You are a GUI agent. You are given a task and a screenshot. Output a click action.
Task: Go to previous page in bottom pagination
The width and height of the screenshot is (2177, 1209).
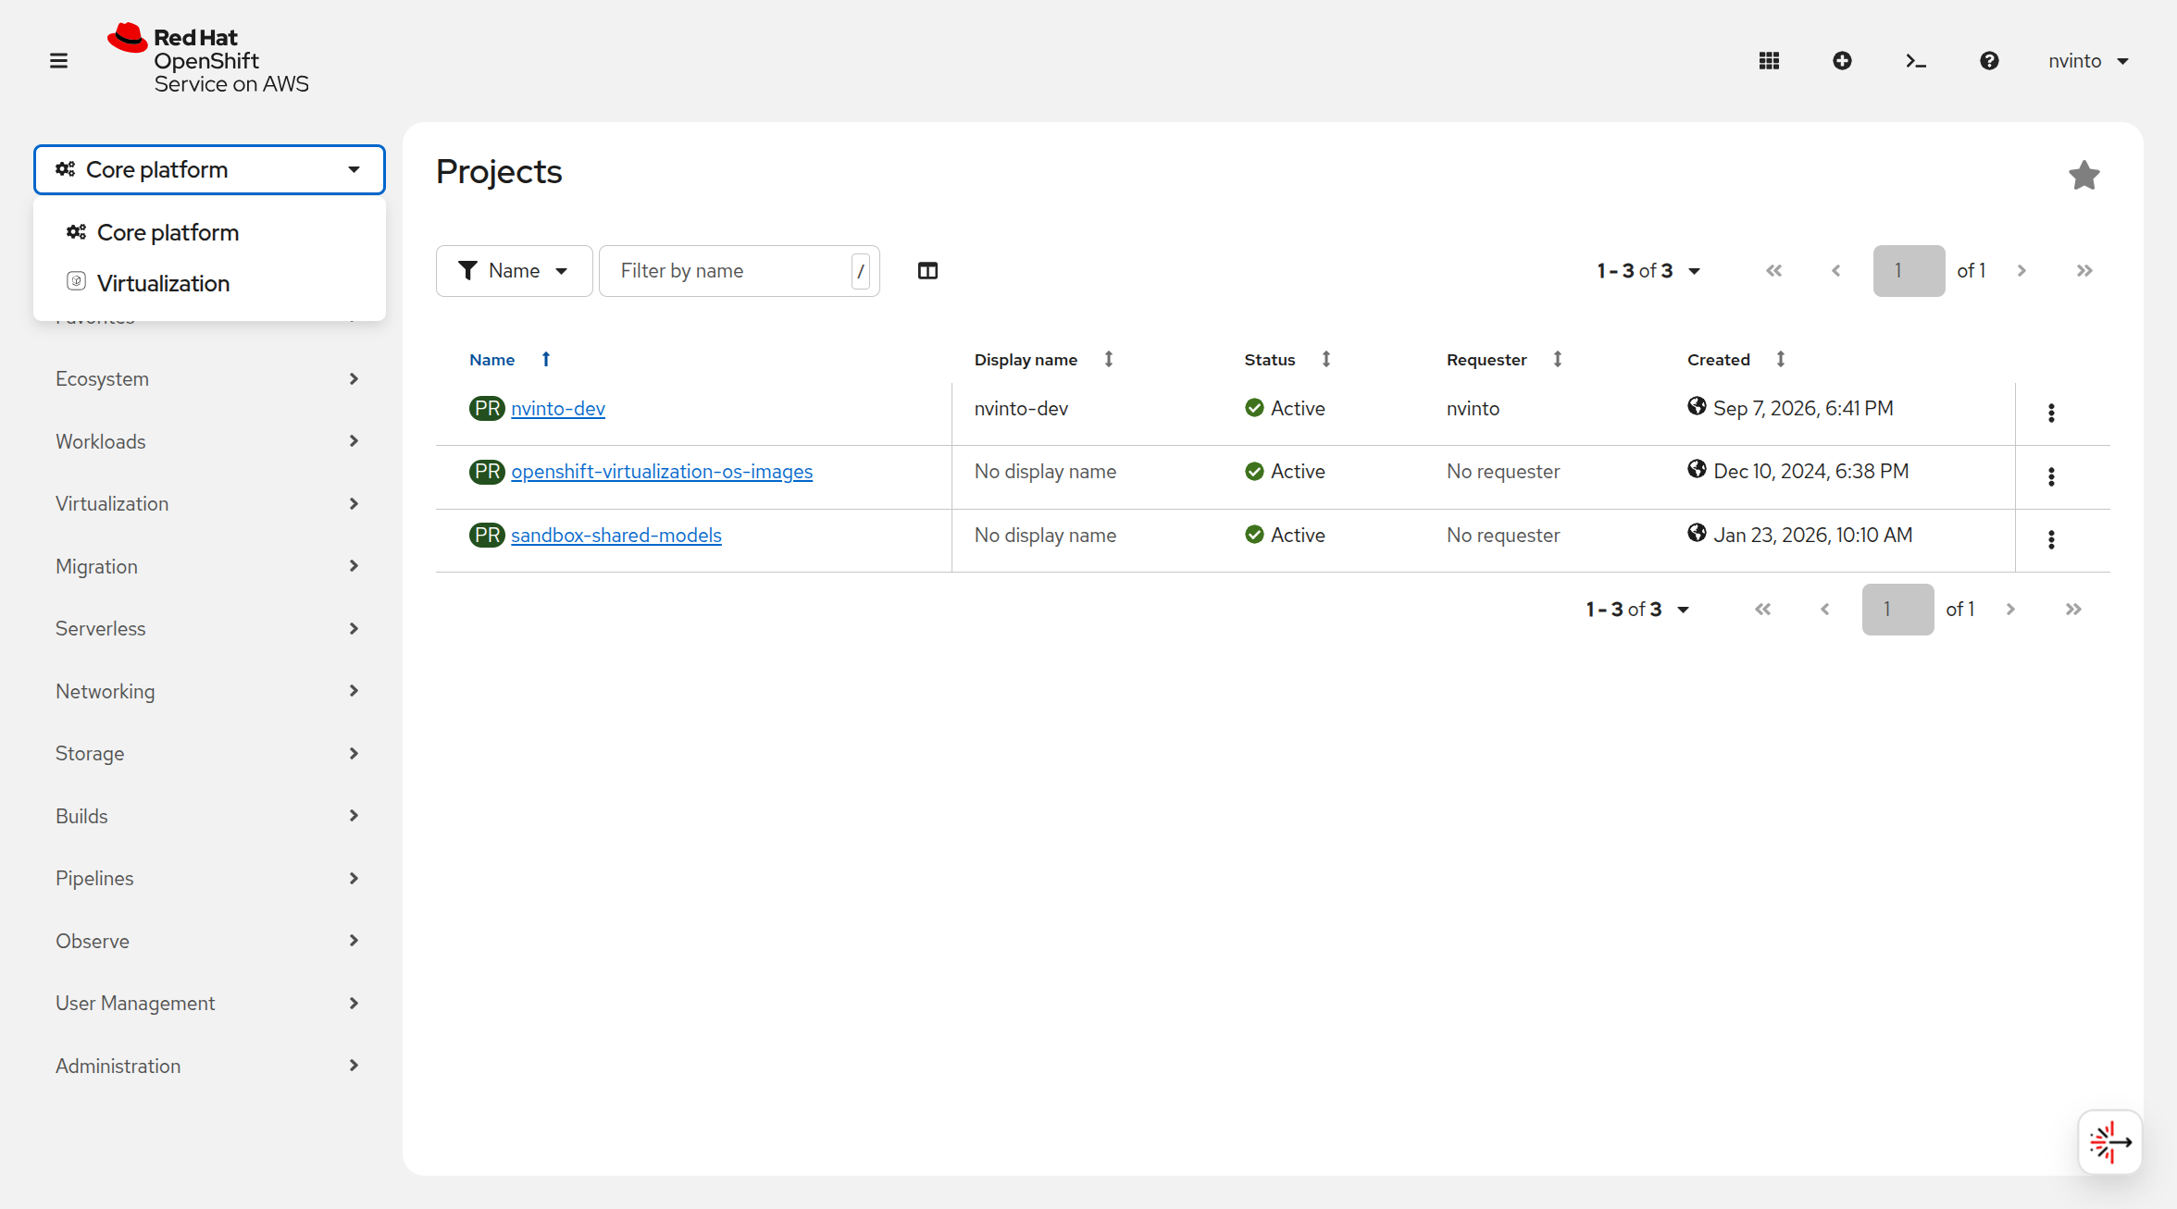(1825, 610)
